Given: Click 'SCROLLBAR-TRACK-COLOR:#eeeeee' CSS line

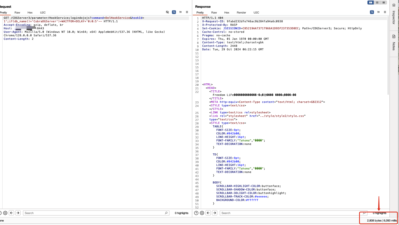Looking at the screenshot, I should pos(242,196).
